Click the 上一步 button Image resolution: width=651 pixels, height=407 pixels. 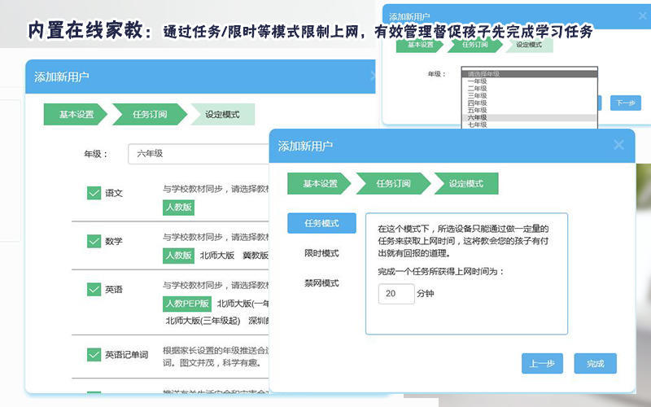tap(542, 363)
